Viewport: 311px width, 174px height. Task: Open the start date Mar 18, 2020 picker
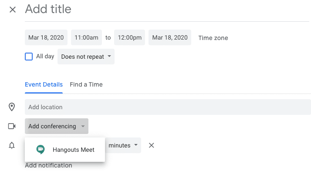[x=46, y=38]
